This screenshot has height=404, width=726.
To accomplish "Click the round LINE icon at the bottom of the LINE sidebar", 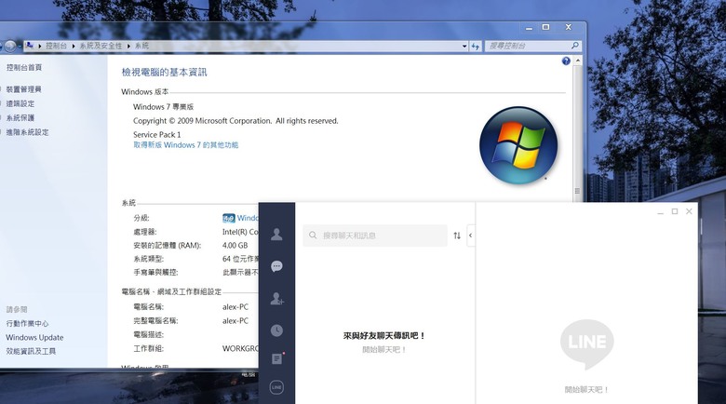I will (276, 387).
